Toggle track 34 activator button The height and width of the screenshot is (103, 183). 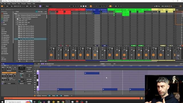pyautogui.click(x=139, y=55)
